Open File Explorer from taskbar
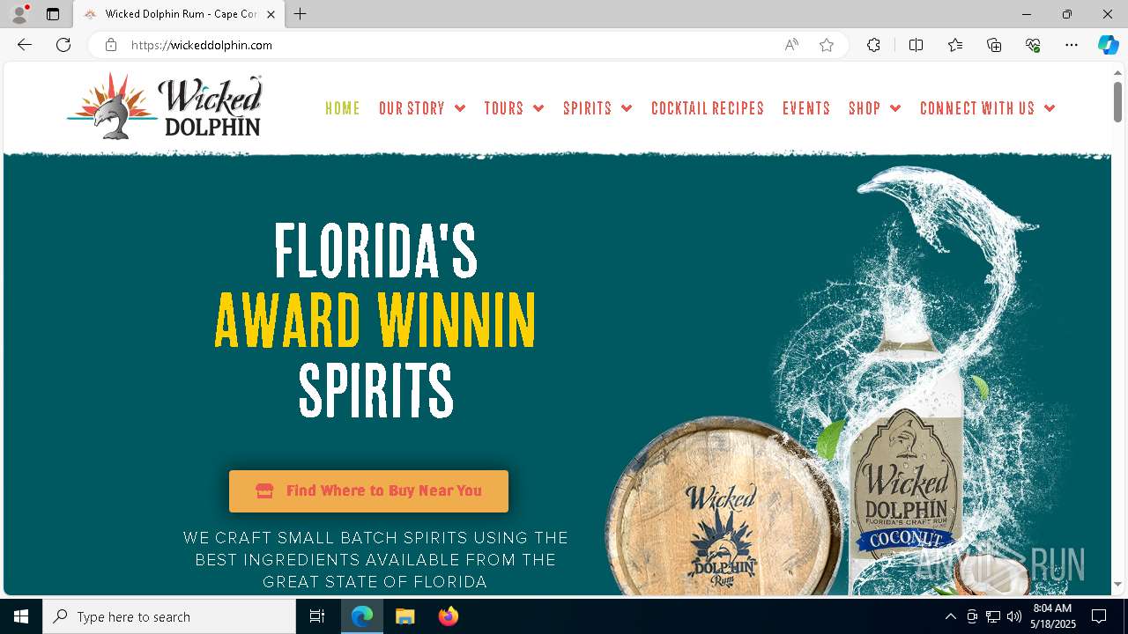The image size is (1128, 634). (405, 616)
